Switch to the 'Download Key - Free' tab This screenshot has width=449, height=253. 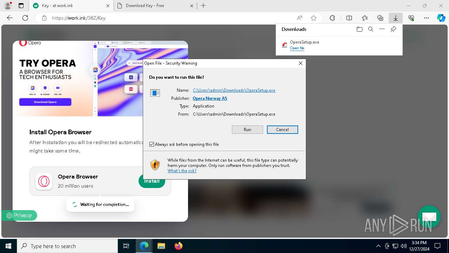click(x=156, y=6)
